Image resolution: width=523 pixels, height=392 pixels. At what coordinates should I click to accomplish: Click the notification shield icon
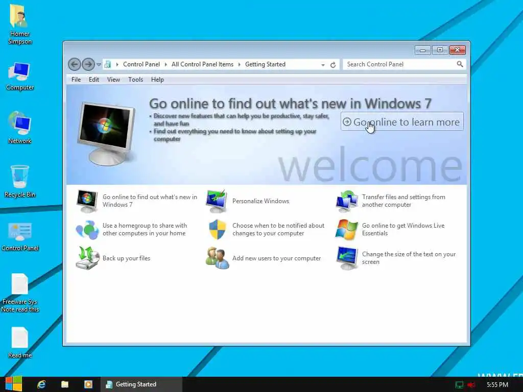coord(217,229)
